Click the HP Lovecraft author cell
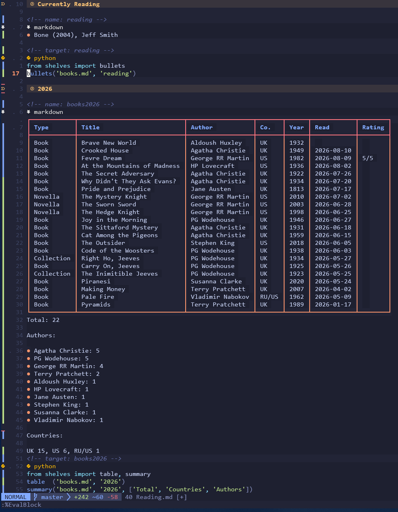 tap(213, 166)
